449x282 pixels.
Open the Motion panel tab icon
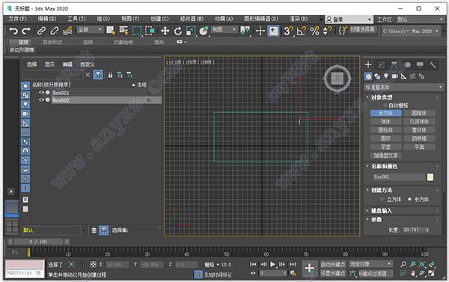tap(407, 65)
